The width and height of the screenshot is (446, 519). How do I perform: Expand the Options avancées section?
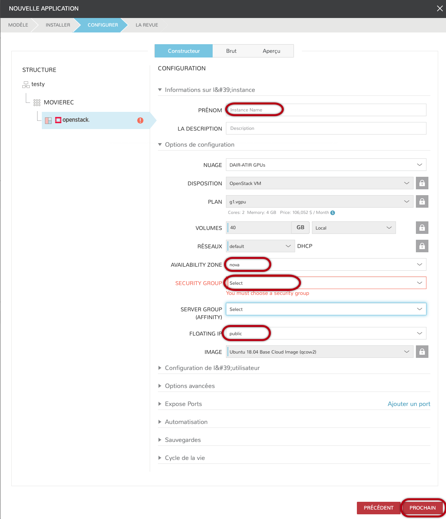190,386
